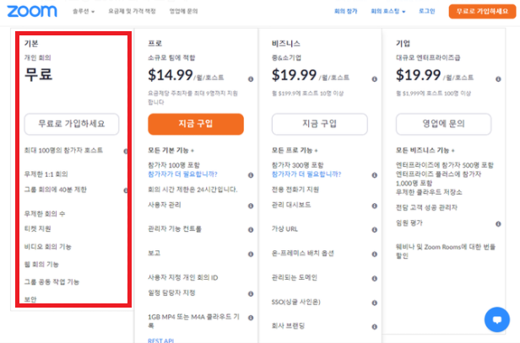Open 참가자가 더 필요합니까? link under 프로
This screenshot has width=520, height=343.
coord(182,174)
